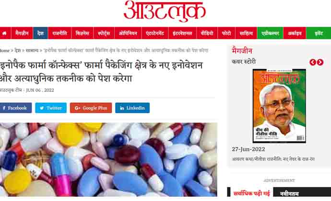Viewport: 331px width, 201px height.
Task: Open the pills article image
Action: click(x=108, y=159)
